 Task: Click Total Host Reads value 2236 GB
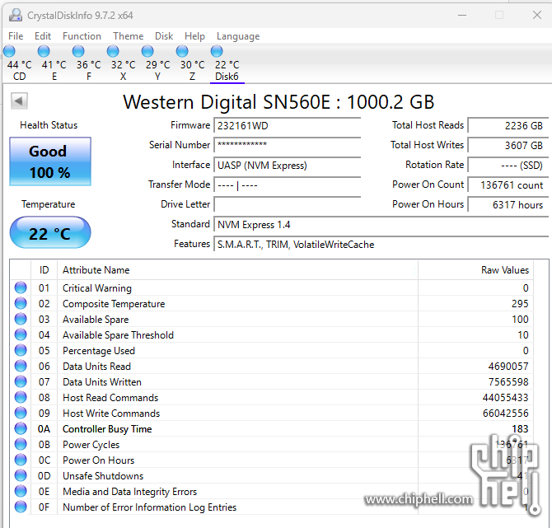pos(508,126)
